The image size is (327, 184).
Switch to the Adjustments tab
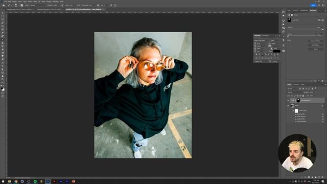tap(304, 11)
